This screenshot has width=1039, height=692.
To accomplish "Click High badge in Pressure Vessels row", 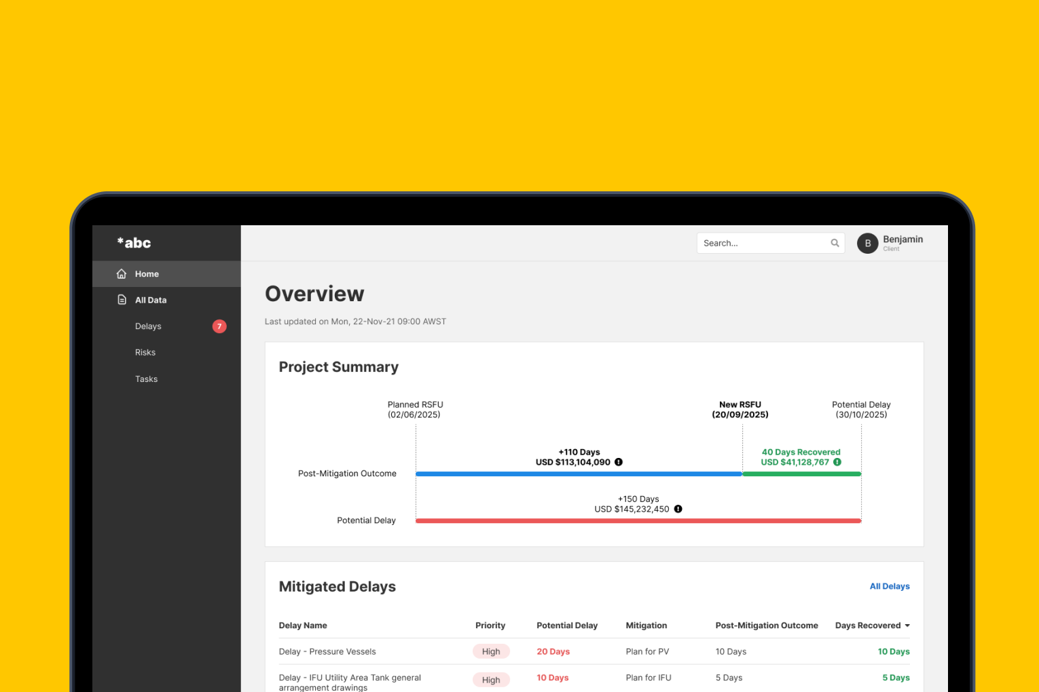I will point(491,651).
